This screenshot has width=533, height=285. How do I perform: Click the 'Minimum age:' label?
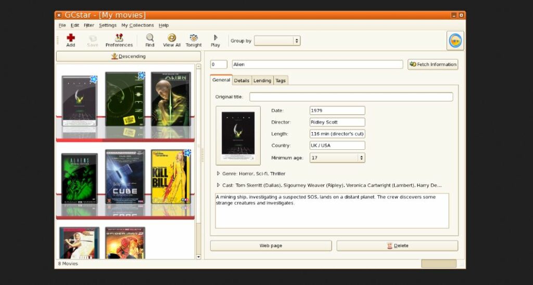pos(287,158)
